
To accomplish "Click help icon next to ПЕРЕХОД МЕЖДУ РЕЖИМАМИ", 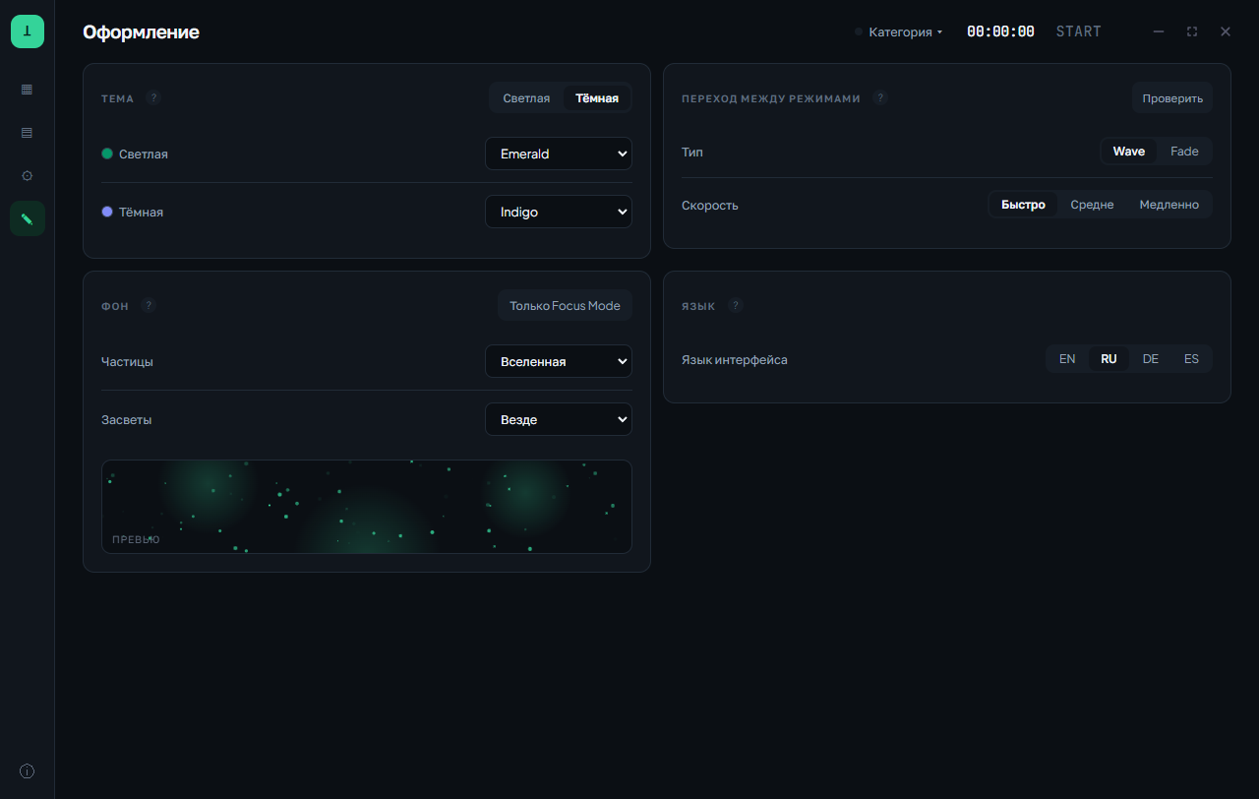I will point(880,98).
